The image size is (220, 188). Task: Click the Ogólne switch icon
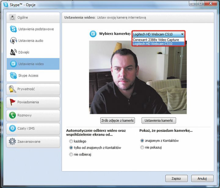[x=12, y=17]
